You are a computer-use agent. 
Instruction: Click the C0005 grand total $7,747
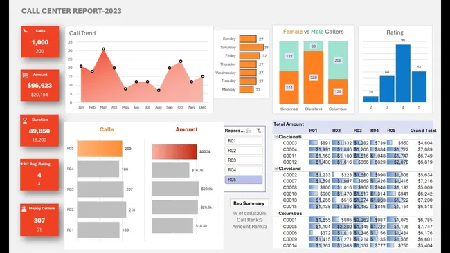pos(425,226)
